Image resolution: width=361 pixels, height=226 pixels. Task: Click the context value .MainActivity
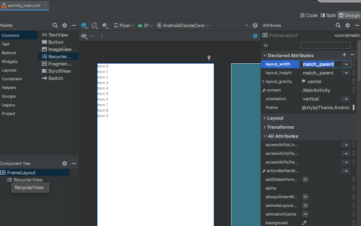tap(316, 90)
